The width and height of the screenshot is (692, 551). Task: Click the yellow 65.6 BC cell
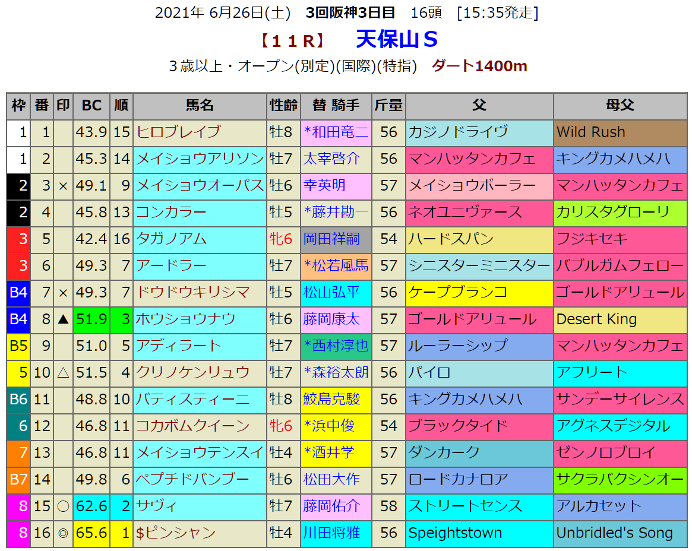pos(91,533)
